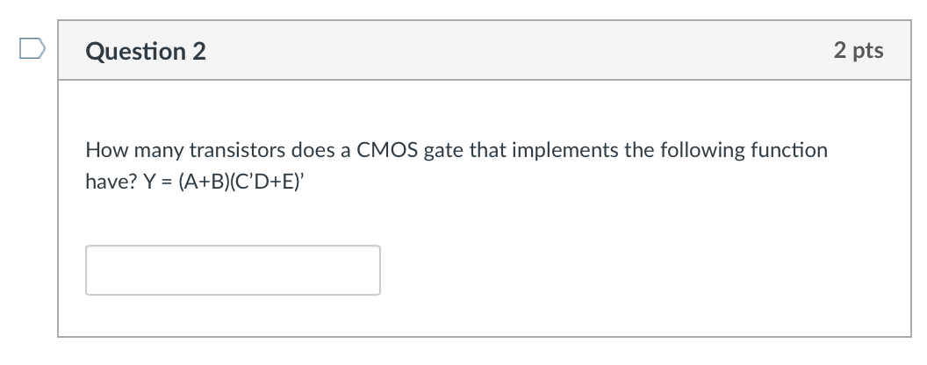
Task: Click the word have? before the formula
Action: [x=111, y=182]
